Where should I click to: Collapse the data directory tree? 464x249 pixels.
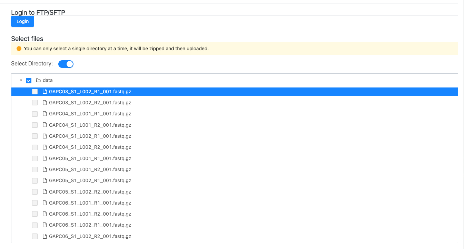pos(21,80)
